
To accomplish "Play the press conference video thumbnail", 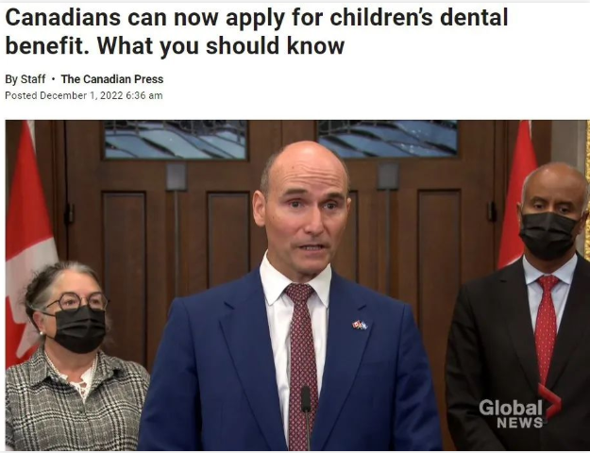I will (x=297, y=285).
